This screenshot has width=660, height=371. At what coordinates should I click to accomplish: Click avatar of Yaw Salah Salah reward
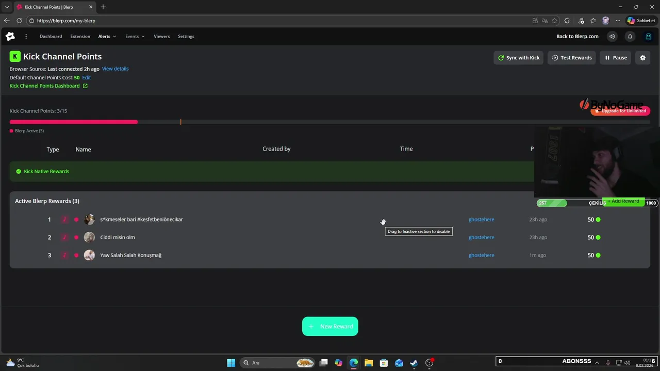coord(89,255)
